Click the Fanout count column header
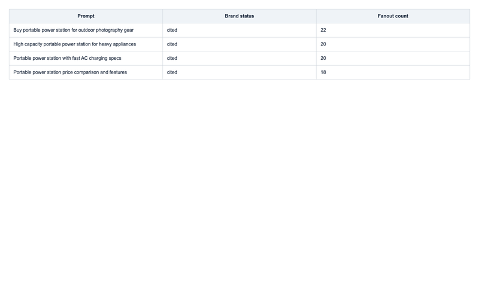Screen dimensions: 479x299 [x=393, y=16]
